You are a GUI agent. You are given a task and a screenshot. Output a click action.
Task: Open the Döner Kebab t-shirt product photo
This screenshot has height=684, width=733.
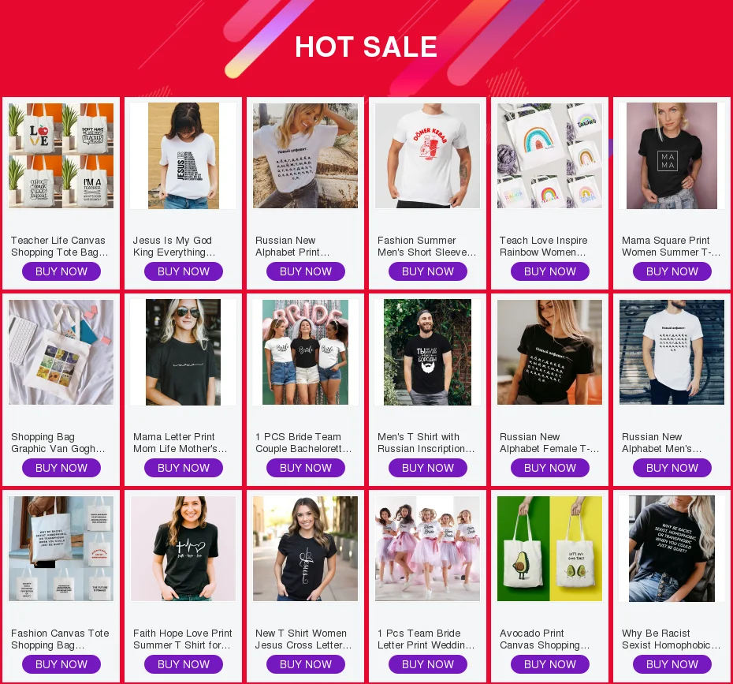(x=427, y=155)
